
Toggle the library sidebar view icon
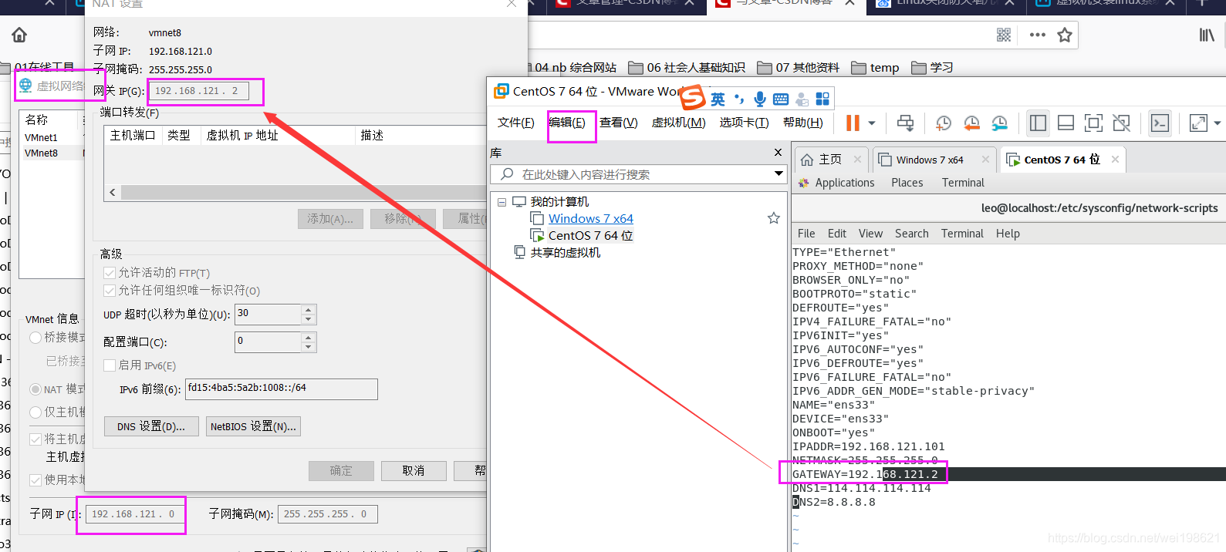coord(1038,123)
